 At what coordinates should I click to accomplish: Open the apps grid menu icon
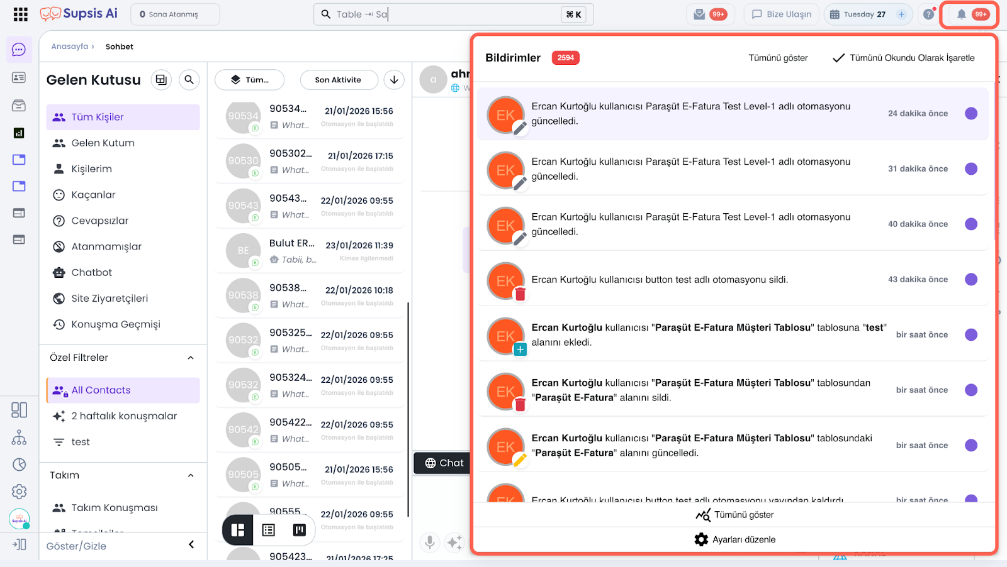(20, 14)
